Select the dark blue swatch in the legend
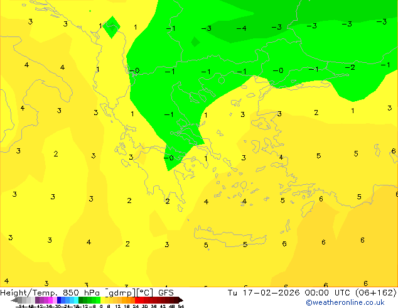The width and height of the screenshot is (398, 308). (x=59, y=300)
